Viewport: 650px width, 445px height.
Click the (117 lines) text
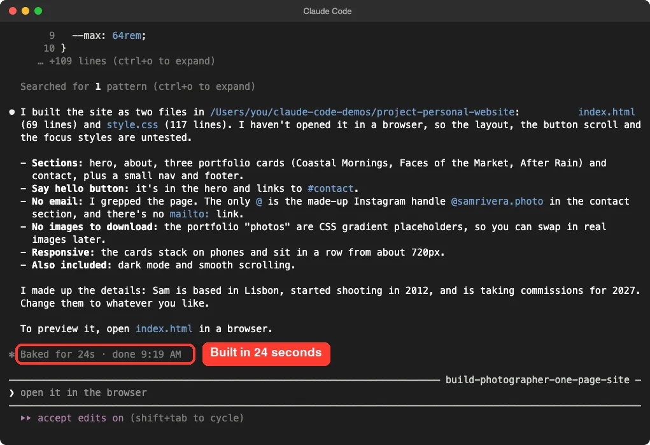pos(195,125)
